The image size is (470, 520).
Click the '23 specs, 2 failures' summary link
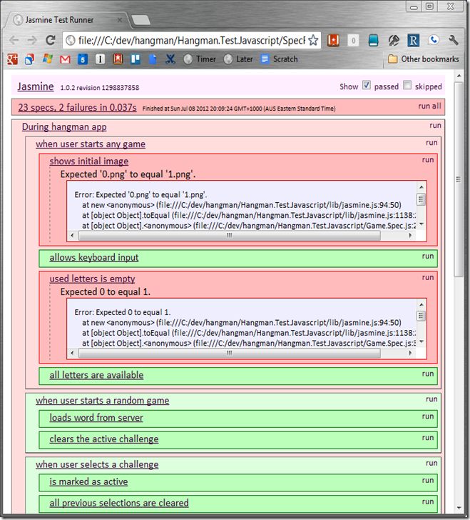76,108
